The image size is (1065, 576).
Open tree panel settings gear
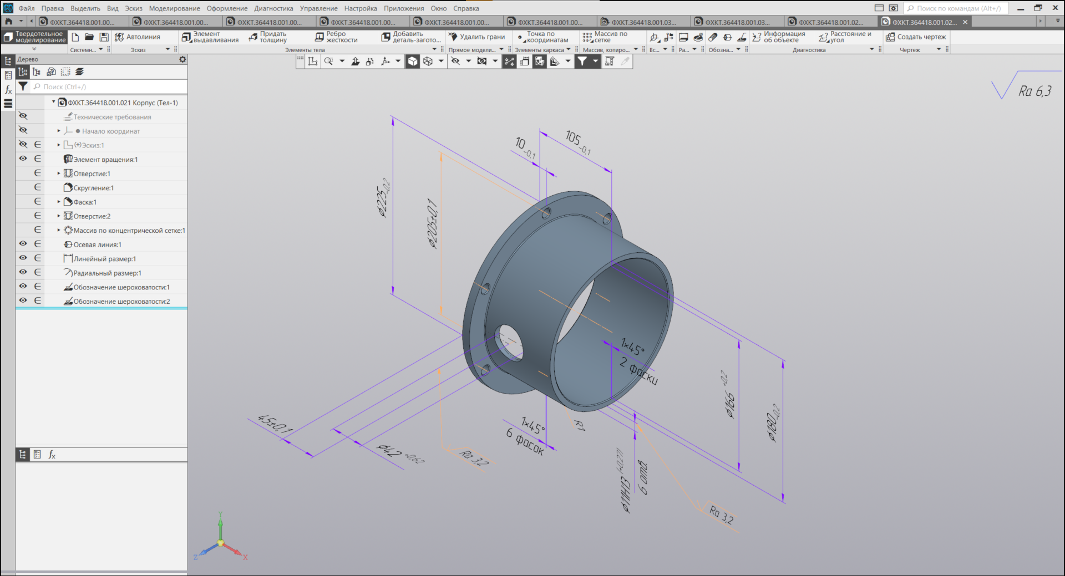coord(182,59)
